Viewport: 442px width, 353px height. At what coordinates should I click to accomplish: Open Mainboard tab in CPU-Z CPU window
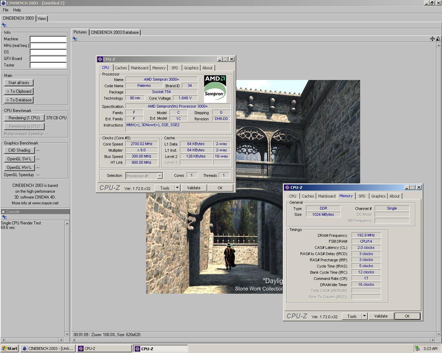coord(140,68)
